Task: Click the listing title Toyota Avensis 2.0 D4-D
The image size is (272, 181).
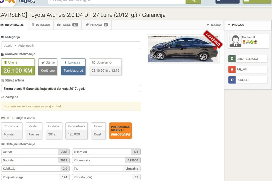Action: click(83, 15)
